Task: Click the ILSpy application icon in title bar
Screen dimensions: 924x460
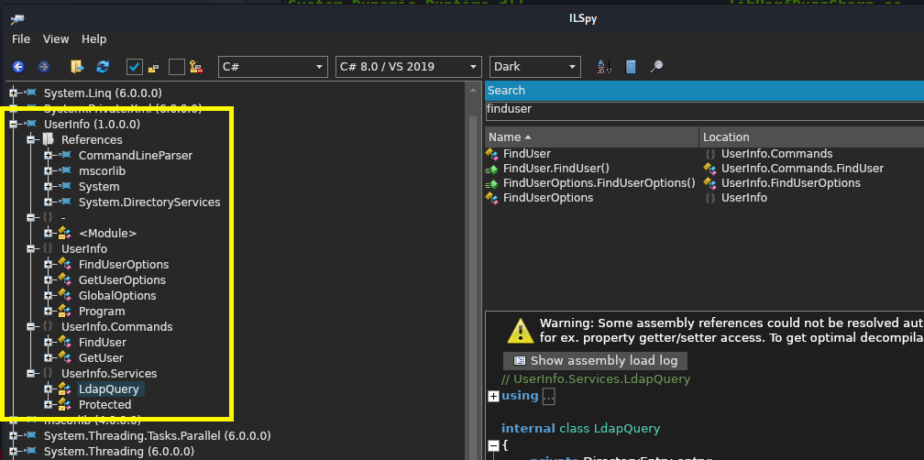Action: (x=17, y=19)
